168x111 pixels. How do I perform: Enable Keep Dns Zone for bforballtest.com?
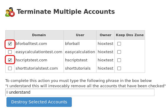coord(119,44)
